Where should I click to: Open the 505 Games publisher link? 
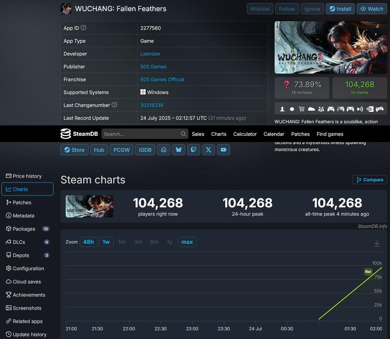[153, 67]
